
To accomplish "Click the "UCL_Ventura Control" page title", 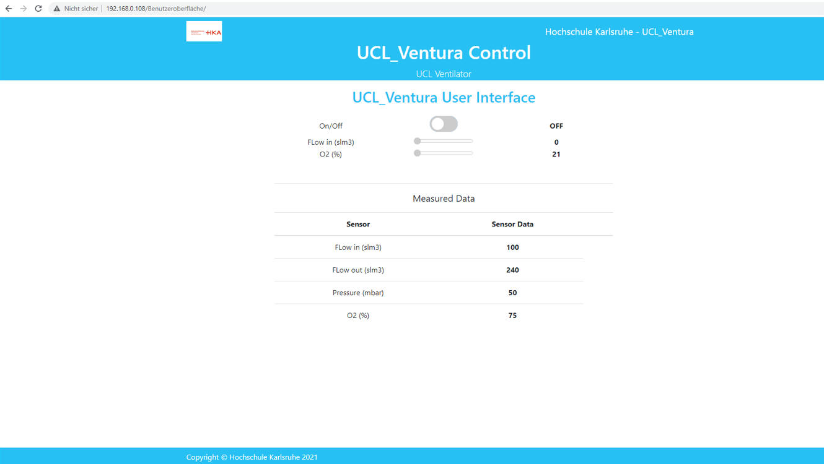I will 444,53.
